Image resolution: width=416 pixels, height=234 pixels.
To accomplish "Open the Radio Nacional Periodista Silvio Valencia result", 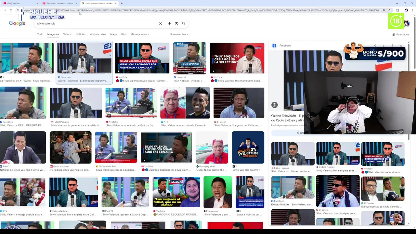I will click(71, 147).
